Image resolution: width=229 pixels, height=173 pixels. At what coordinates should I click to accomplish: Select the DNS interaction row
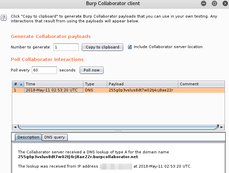tap(102, 90)
